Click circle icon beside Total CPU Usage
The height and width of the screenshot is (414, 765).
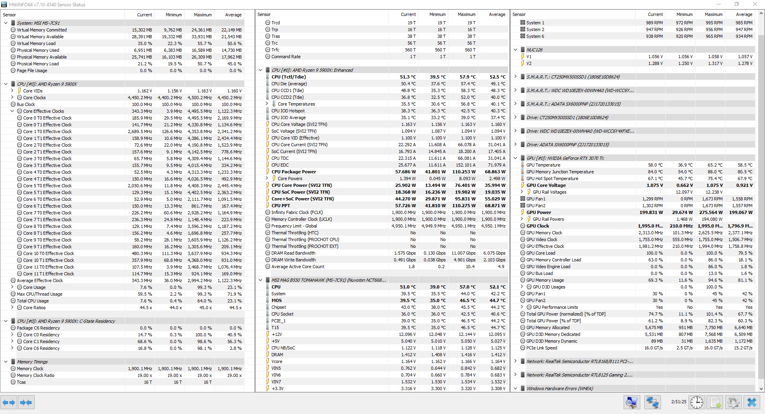tap(13, 301)
